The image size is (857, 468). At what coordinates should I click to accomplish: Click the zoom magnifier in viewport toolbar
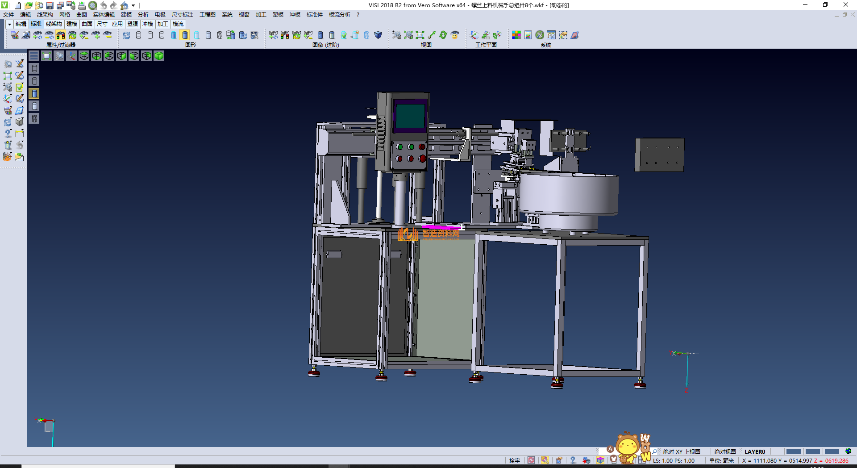(x=59, y=56)
